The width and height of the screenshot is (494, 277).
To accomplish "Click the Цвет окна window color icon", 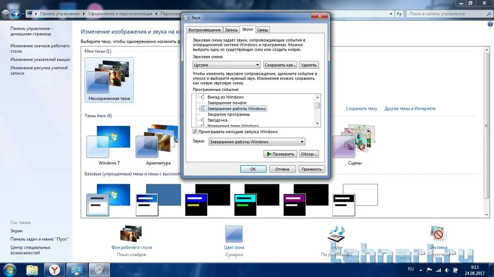I will pos(234,235).
